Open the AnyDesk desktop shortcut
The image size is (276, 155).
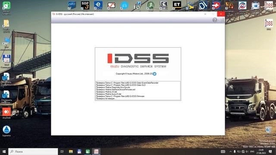6,112
